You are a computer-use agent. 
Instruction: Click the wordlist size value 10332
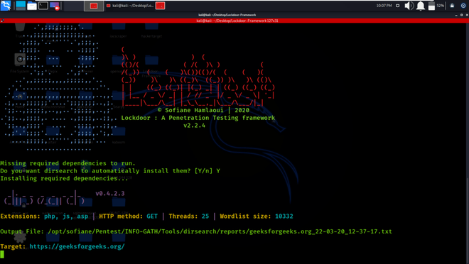click(284, 216)
